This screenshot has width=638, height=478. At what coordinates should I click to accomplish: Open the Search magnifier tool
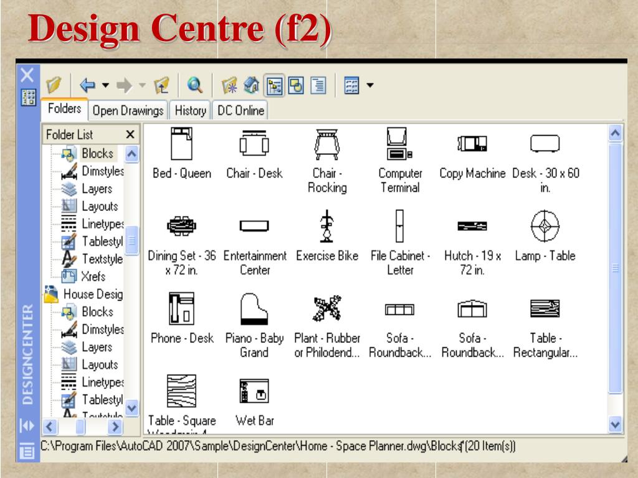coord(194,85)
